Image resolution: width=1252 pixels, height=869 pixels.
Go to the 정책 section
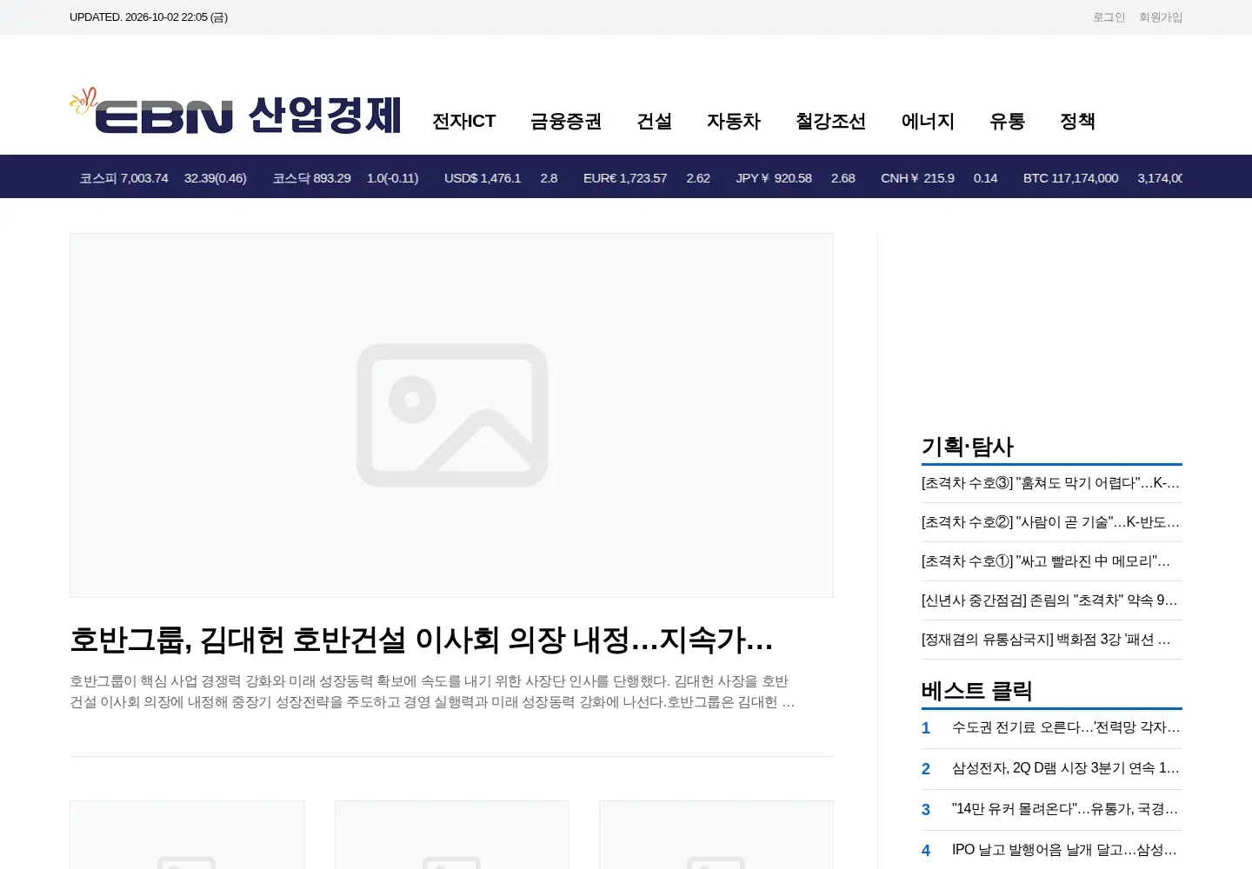[1077, 122]
